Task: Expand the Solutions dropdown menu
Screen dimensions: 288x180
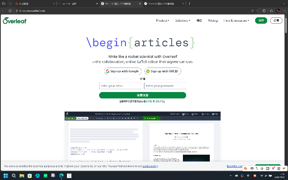Action: [x=183, y=20]
